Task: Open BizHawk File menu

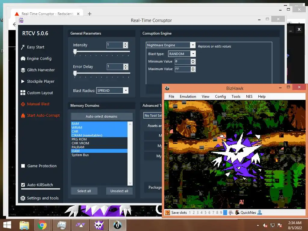Action: tap(171, 97)
